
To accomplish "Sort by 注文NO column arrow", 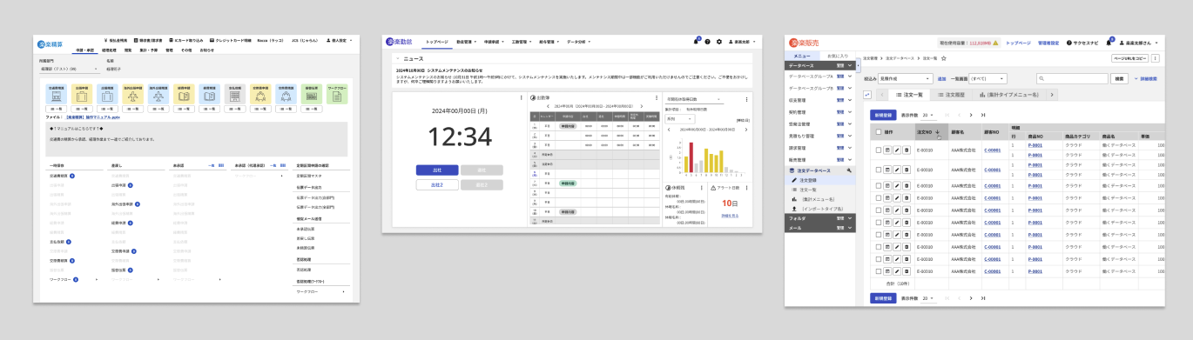I will click(x=937, y=132).
